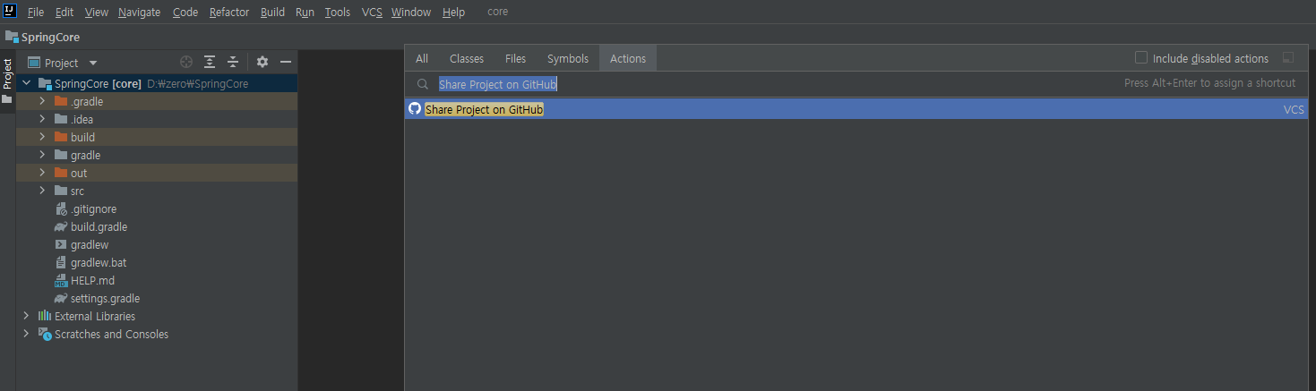This screenshot has height=391, width=1316.
Task: Expand the build folder
Action: coord(42,137)
